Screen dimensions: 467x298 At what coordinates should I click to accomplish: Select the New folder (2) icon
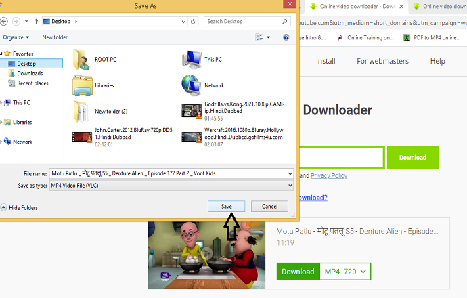(82, 112)
